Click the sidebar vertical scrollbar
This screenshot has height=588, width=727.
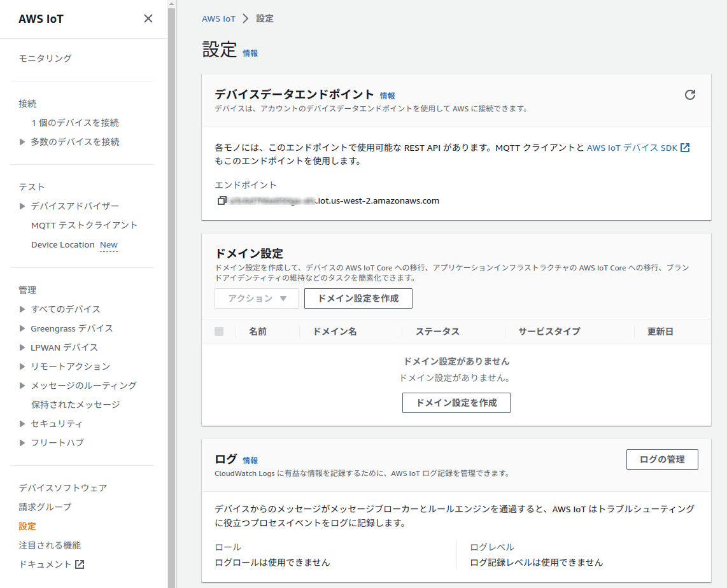pos(171,297)
